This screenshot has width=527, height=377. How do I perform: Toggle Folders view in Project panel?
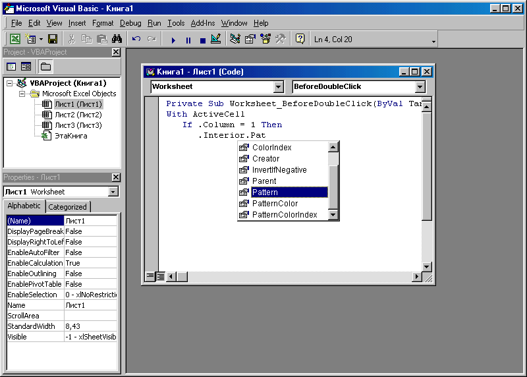[45, 67]
